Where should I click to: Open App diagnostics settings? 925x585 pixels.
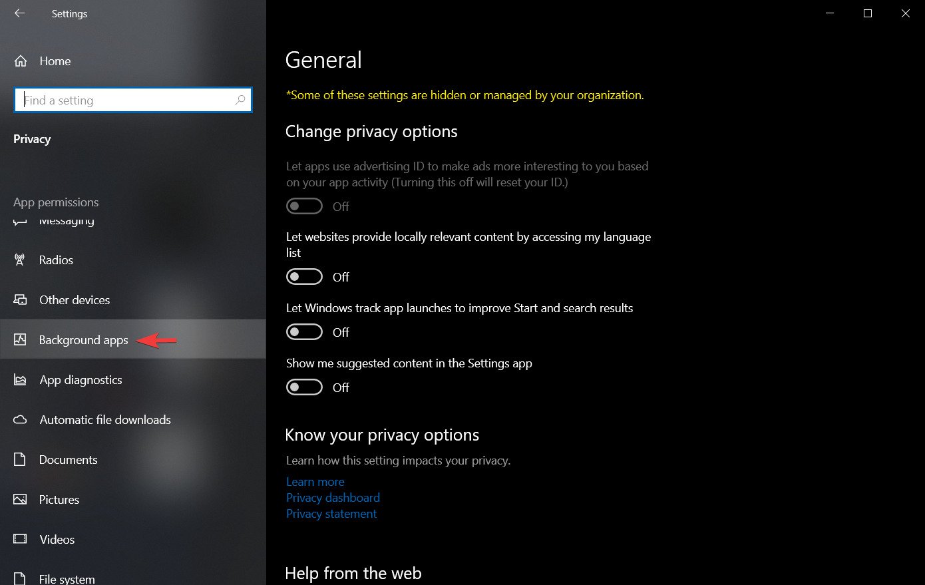(x=133, y=380)
